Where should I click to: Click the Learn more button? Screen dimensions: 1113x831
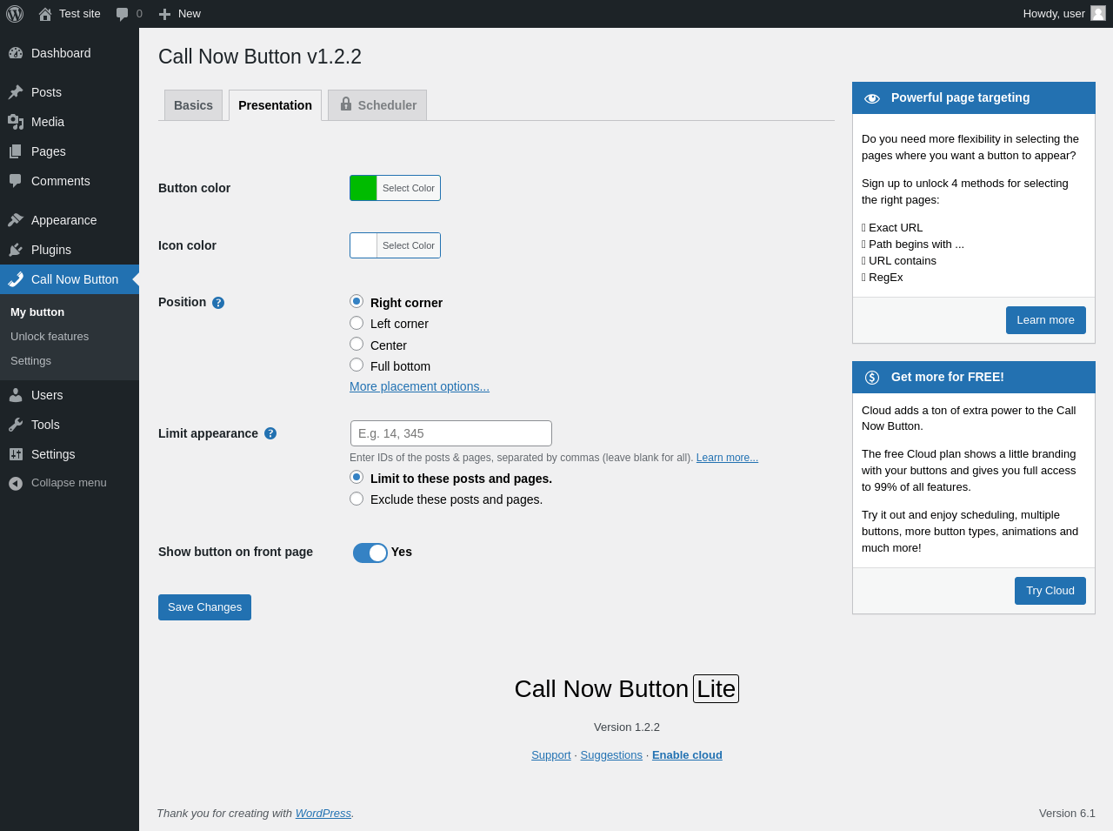click(x=1045, y=320)
